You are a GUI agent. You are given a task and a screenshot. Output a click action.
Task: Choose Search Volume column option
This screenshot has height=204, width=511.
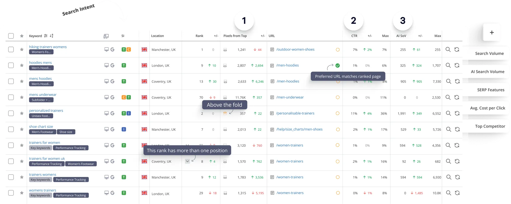pyautogui.click(x=489, y=53)
